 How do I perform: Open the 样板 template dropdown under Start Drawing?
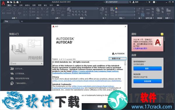click(x=26, y=64)
